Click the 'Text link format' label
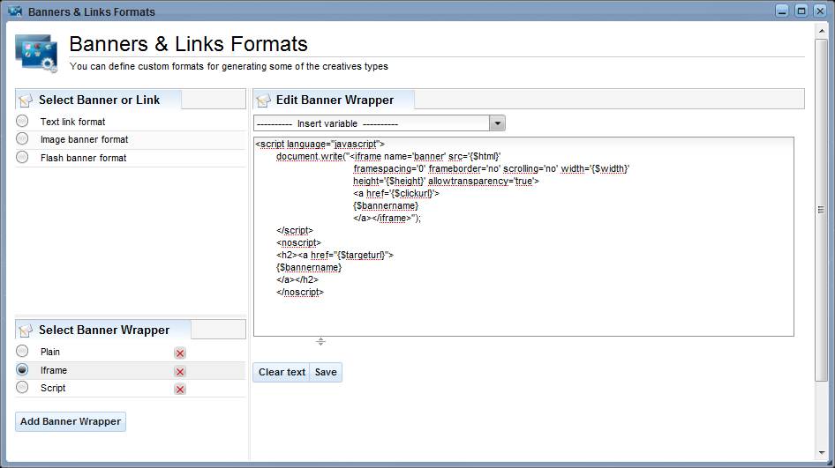Screen dimensions: 835x468 coord(73,122)
